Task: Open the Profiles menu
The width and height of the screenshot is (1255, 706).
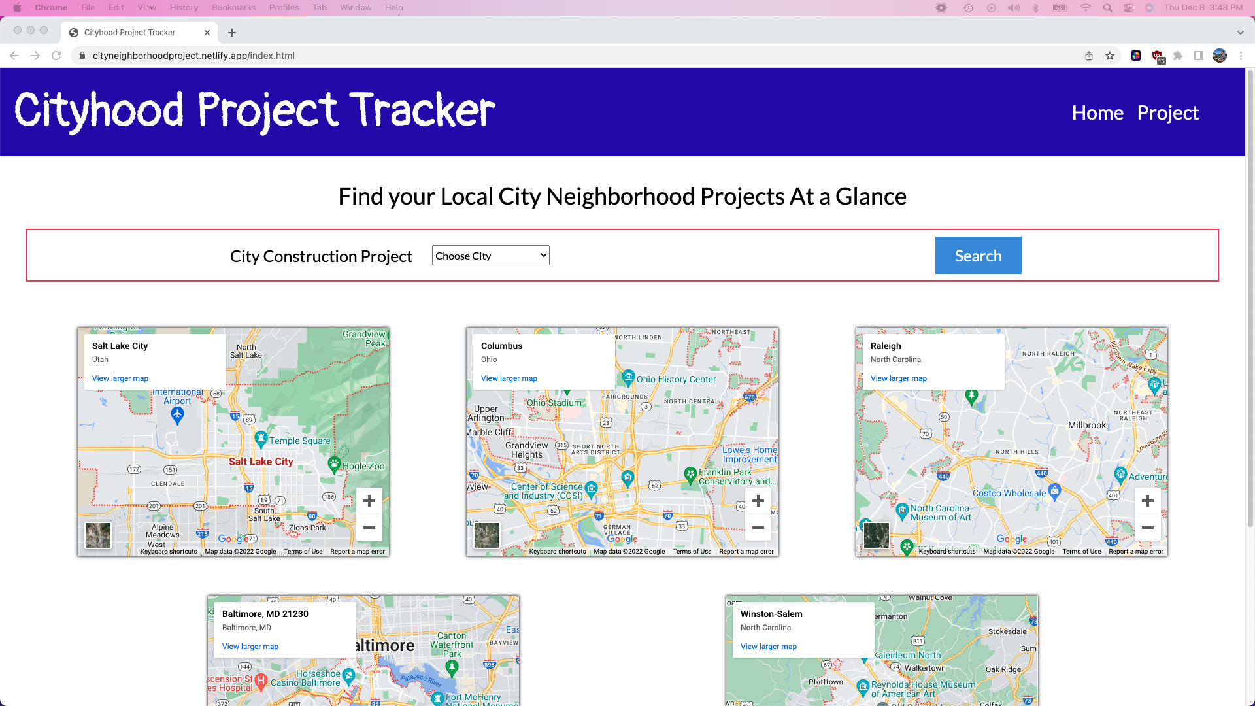Action: click(x=284, y=8)
